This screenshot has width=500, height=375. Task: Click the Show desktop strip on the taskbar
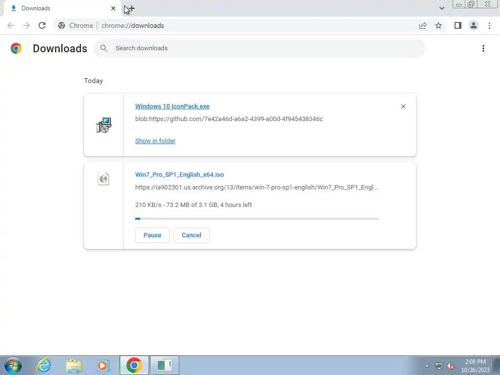pyautogui.click(x=497, y=365)
